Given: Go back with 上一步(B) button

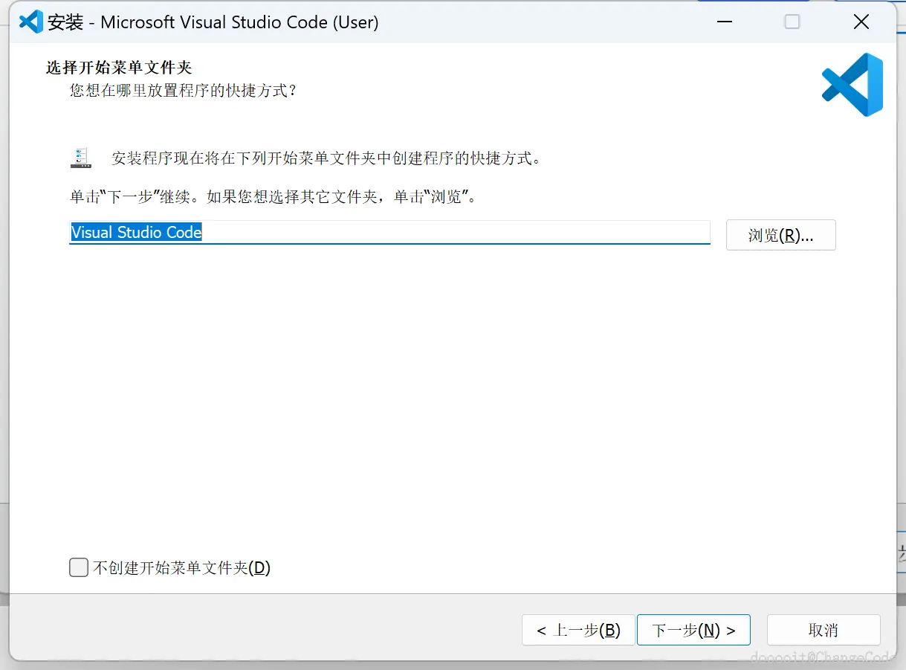Looking at the screenshot, I should 578,631.
